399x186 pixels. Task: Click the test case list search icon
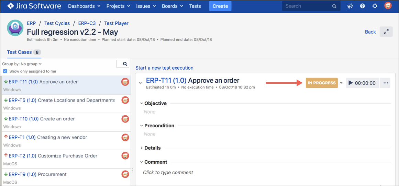point(123,64)
